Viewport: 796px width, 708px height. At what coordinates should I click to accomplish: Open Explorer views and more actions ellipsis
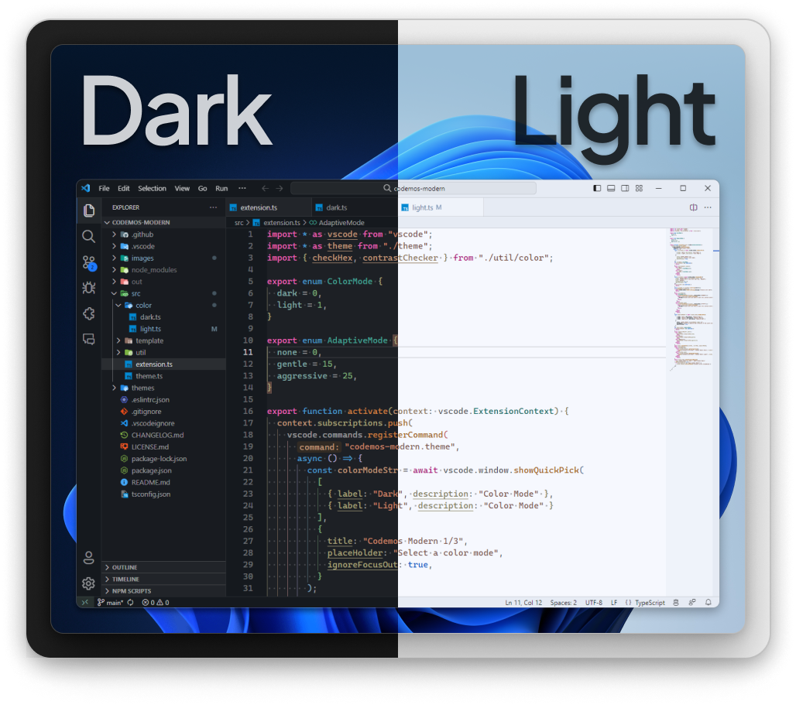(213, 207)
